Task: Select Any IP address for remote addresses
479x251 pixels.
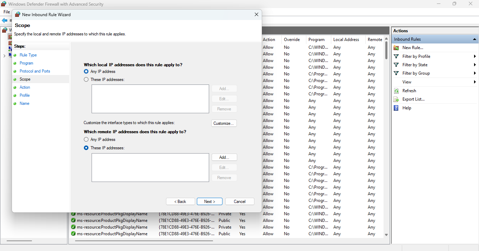Action: (86, 140)
